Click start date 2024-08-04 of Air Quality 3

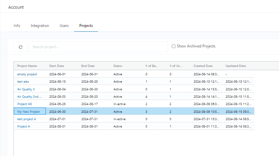57,89
